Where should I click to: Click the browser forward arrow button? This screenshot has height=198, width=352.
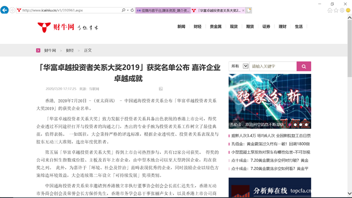pyautogui.click(x=12, y=10)
